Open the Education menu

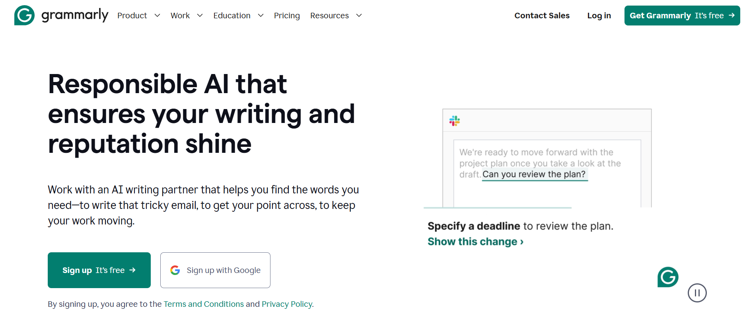[x=232, y=16]
